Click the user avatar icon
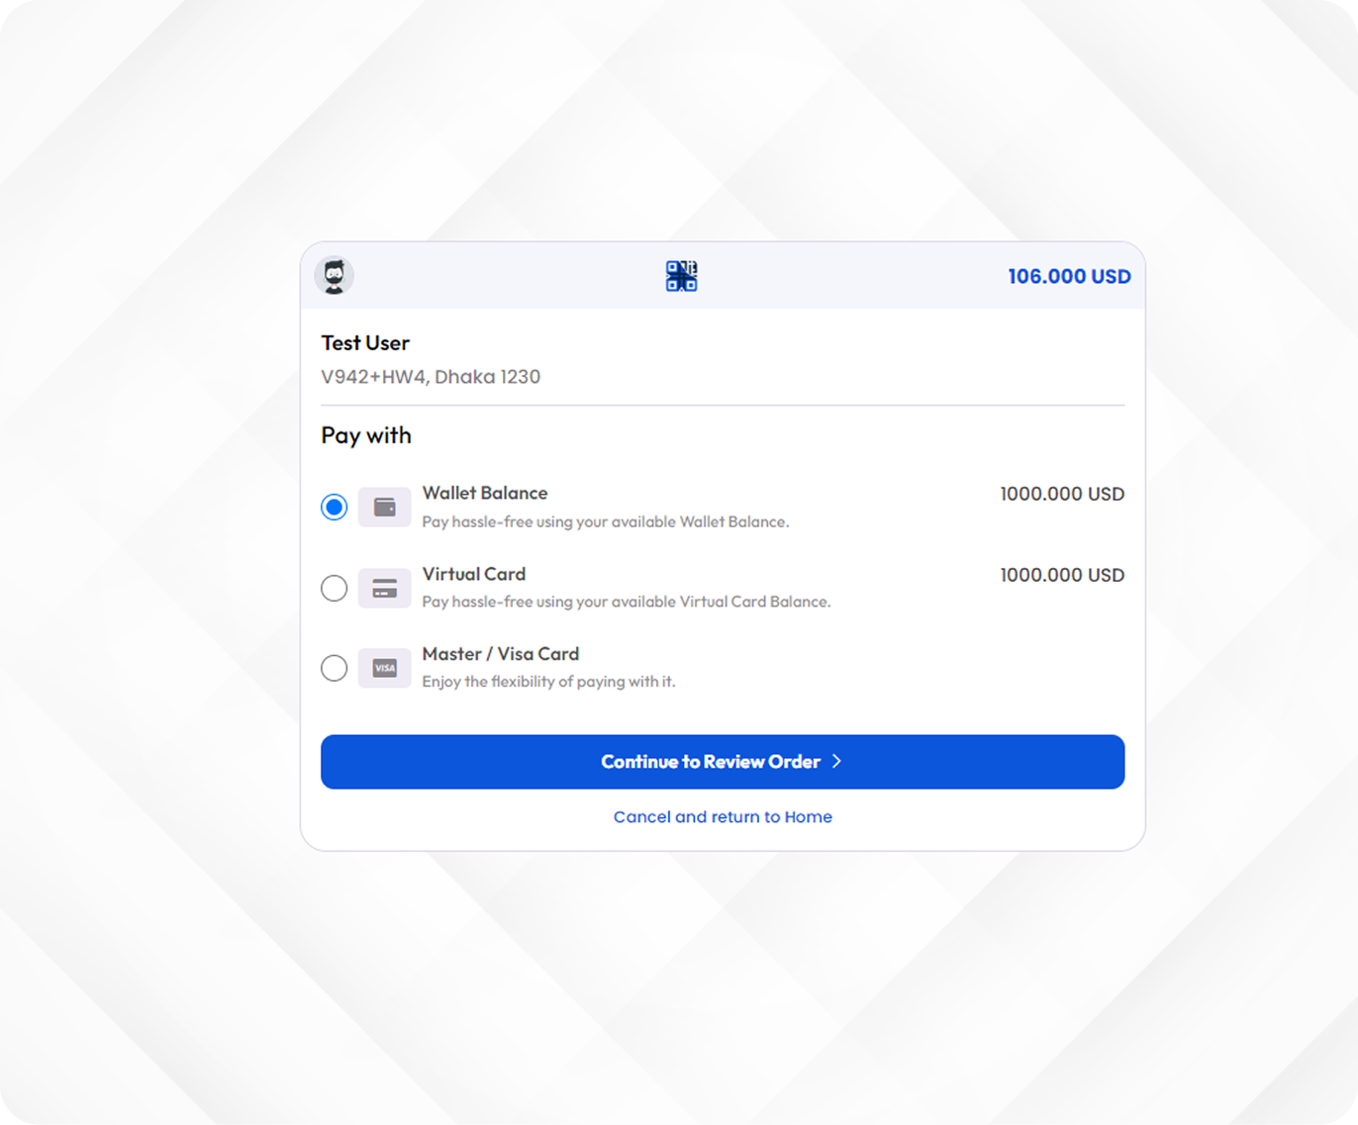1358x1125 pixels. pos(335,276)
